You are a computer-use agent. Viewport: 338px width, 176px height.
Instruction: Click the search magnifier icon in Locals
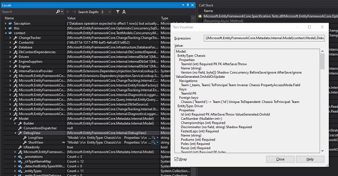pos(58,12)
